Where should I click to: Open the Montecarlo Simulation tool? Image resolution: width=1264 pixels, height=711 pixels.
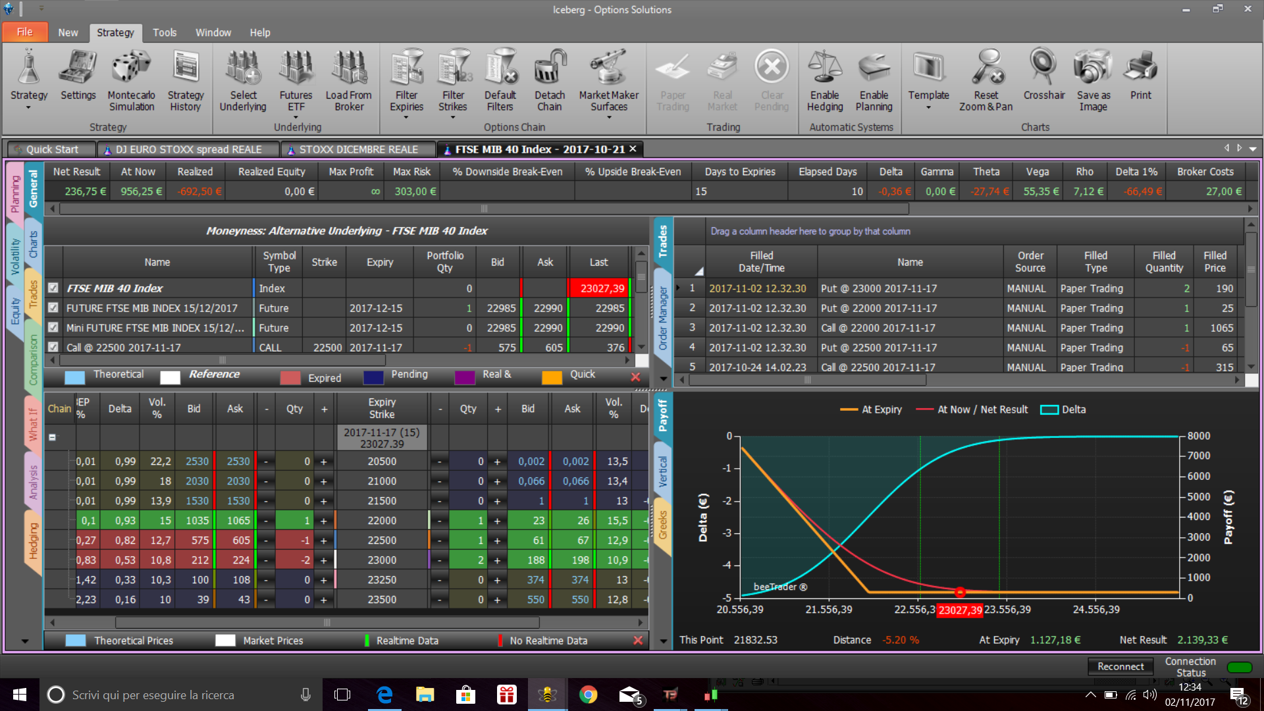pyautogui.click(x=131, y=82)
